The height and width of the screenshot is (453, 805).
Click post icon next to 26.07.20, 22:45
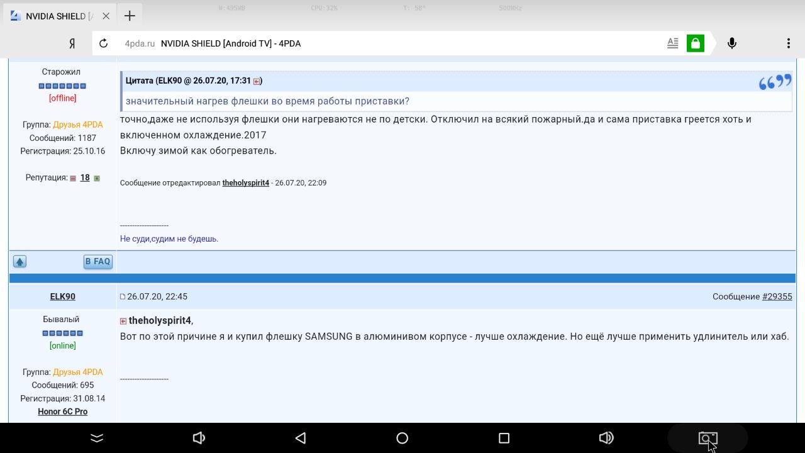click(123, 296)
